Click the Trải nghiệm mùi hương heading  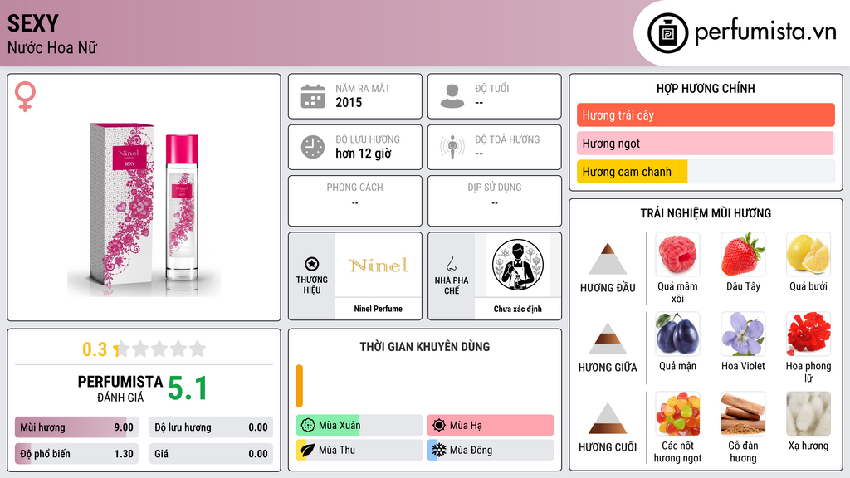tap(706, 213)
